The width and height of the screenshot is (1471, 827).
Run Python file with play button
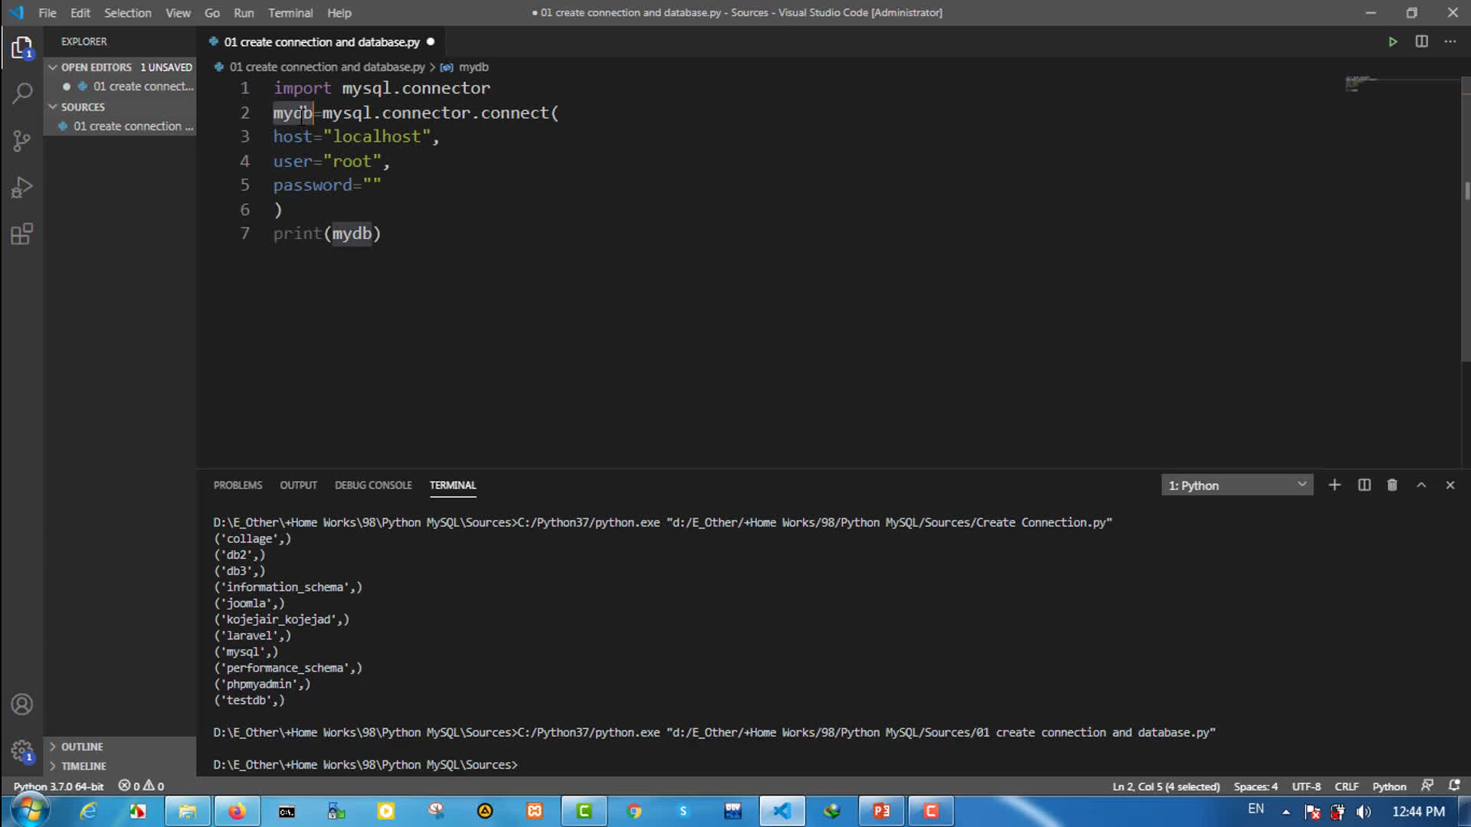coord(1393,41)
